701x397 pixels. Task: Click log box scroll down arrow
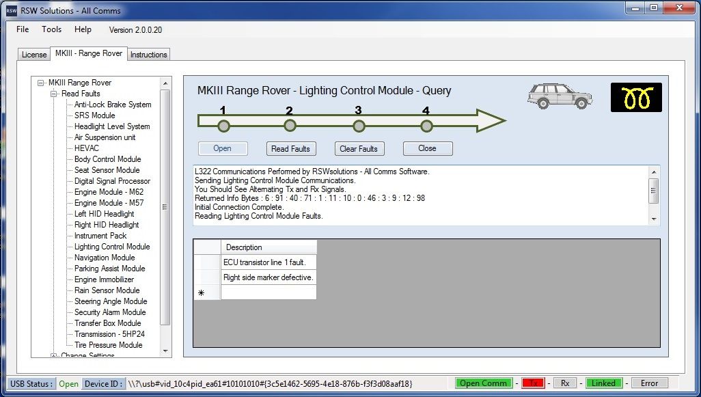(654, 219)
